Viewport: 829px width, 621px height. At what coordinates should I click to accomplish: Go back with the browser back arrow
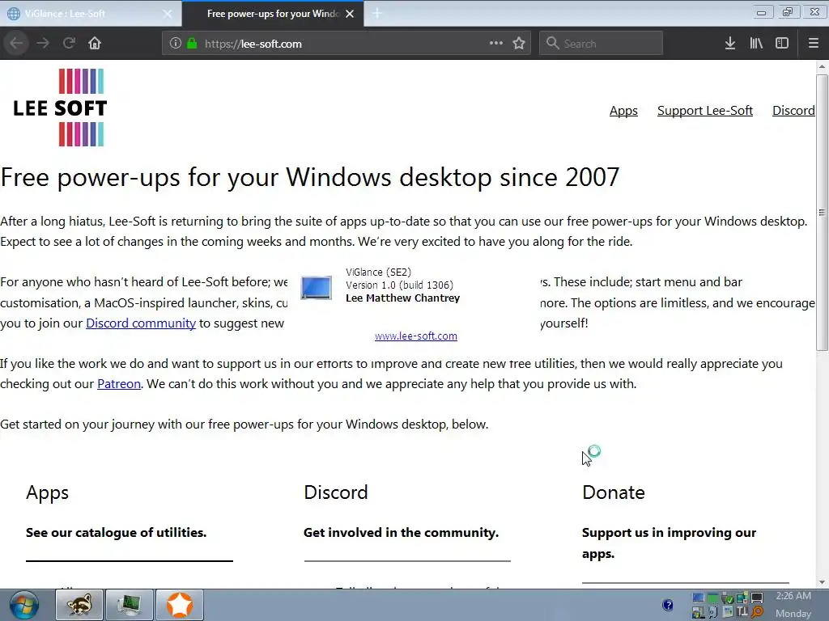coord(16,43)
